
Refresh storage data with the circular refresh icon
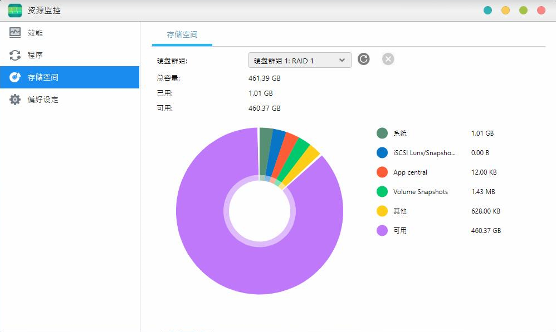click(x=363, y=59)
